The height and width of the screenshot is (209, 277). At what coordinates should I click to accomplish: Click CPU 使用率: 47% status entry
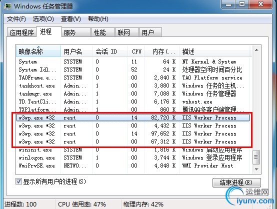tap(82, 204)
